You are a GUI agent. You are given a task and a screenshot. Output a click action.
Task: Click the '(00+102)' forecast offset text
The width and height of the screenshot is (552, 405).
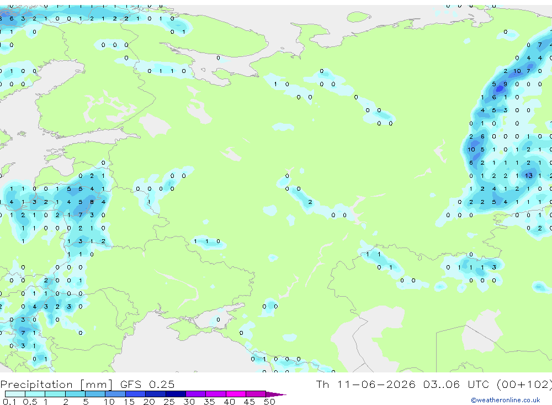[524, 384]
